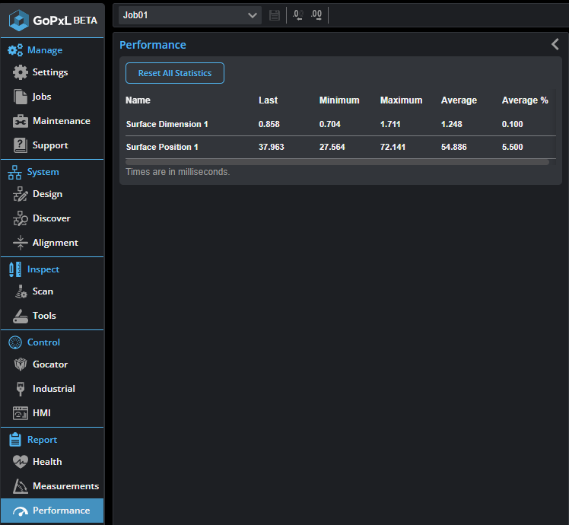Open the Discover page

pos(51,218)
